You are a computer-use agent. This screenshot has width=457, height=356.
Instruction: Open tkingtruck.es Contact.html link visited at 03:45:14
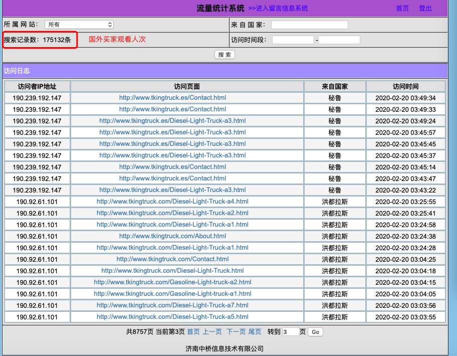(172, 167)
